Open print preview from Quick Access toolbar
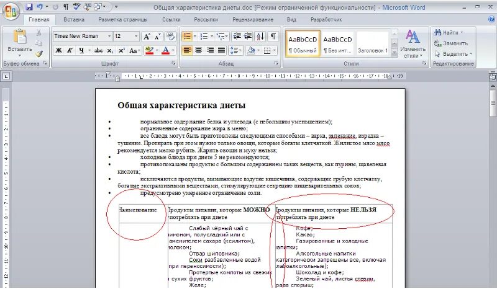Viewport: 497px width, 289px height. coord(87,7)
